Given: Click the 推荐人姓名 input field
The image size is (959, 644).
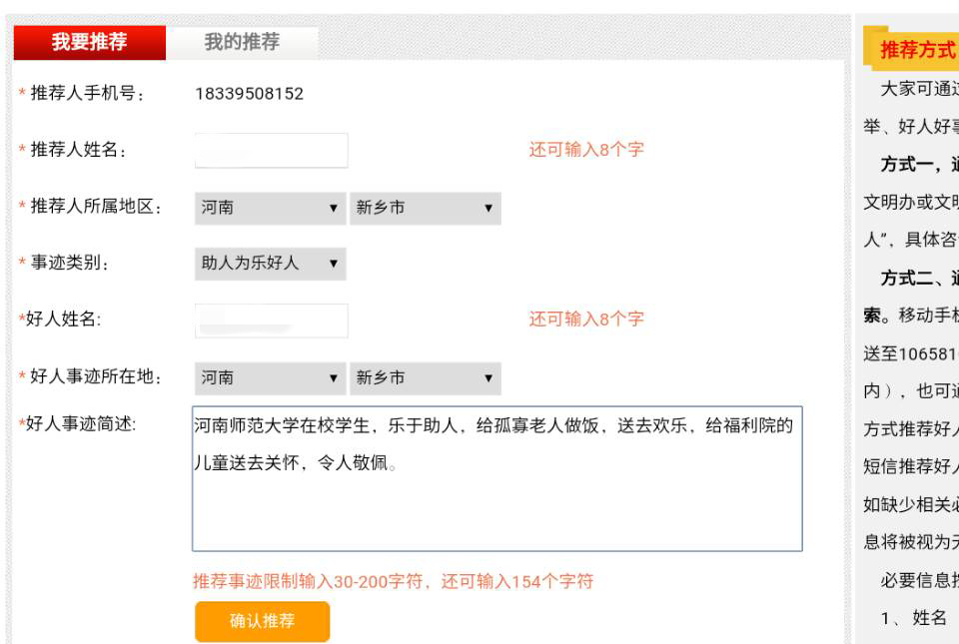Looking at the screenshot, I should (271, 151).
